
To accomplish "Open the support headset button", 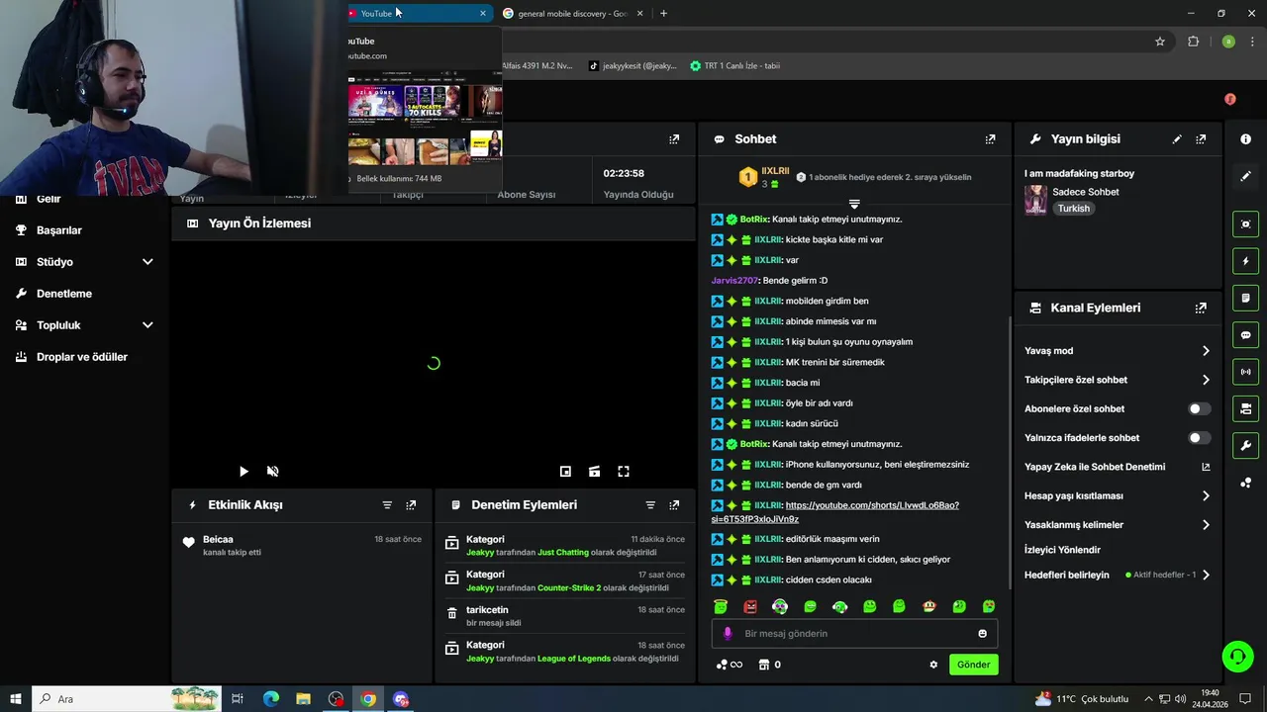I will point(1236,656).
